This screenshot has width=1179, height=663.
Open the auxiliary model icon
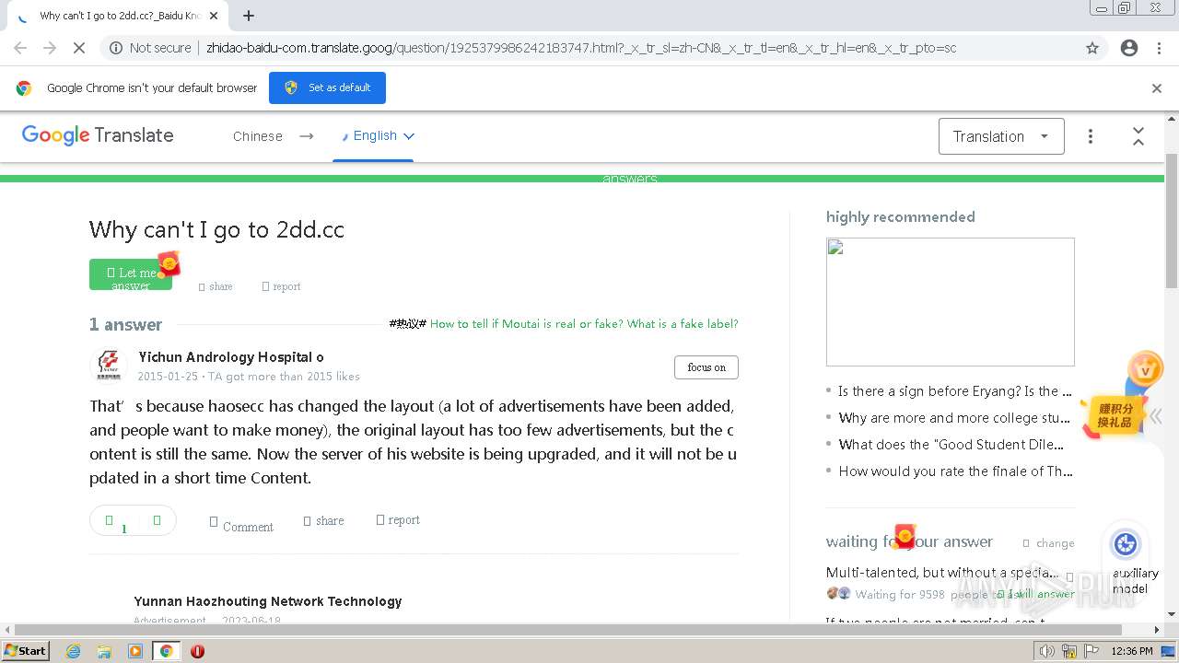tap(1126, 544)
